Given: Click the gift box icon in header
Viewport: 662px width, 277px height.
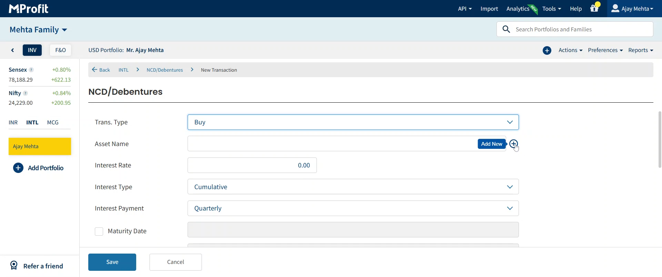Looking at the screenshot, I should tap(594, 8).
